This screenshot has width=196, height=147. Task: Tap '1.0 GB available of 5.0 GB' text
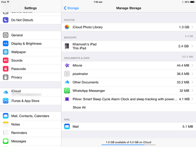tap(129, 142)
